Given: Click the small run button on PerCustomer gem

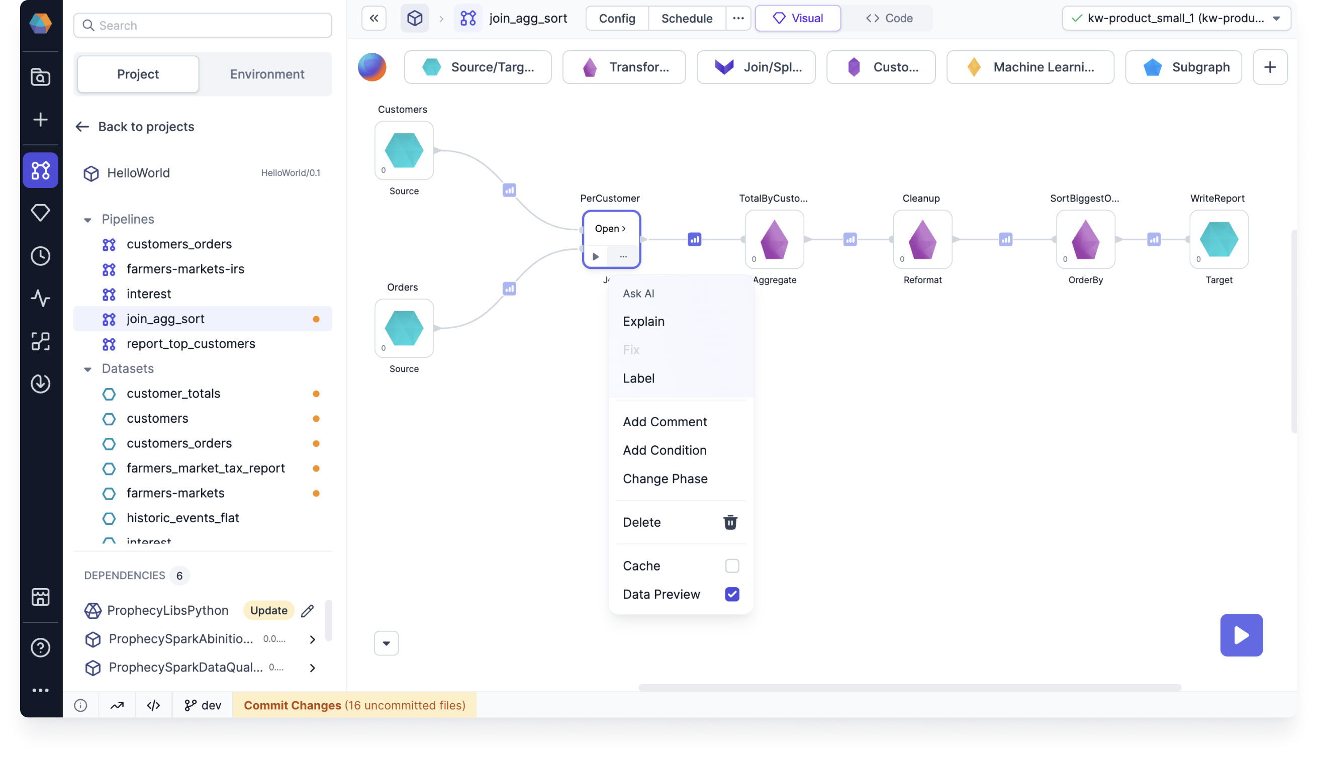Looking at the screenshot, I should (596, 257).
